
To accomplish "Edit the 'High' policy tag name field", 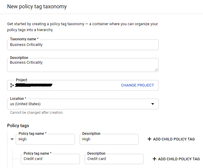I will (46, 139).
